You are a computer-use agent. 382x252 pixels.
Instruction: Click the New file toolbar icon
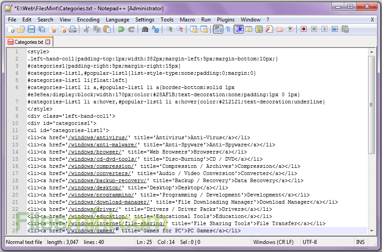point(11,29)
